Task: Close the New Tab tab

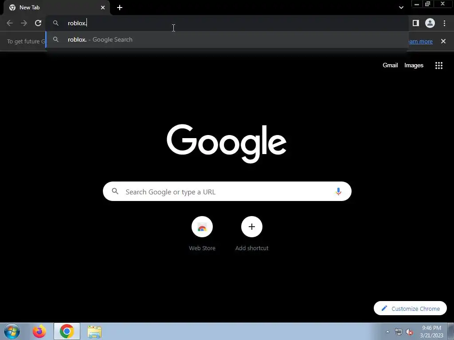Action: click(x=103, y=8)
